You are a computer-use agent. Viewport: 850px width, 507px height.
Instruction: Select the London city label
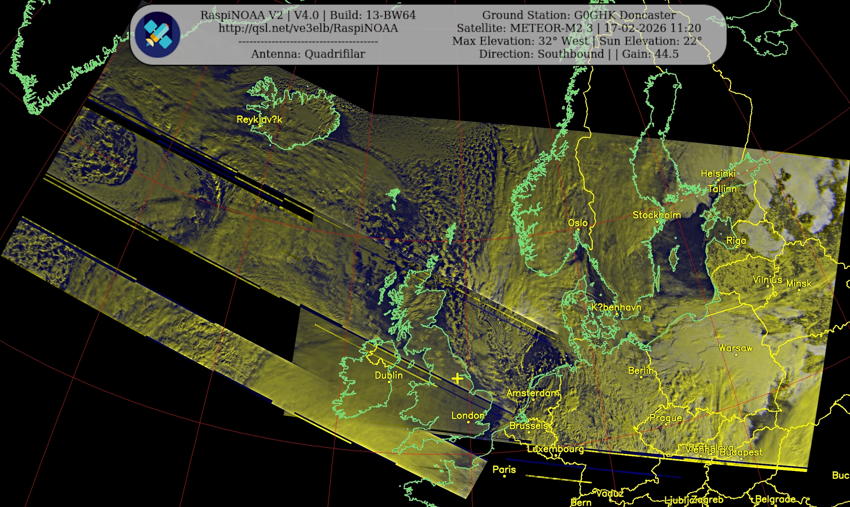pos(468,415)
